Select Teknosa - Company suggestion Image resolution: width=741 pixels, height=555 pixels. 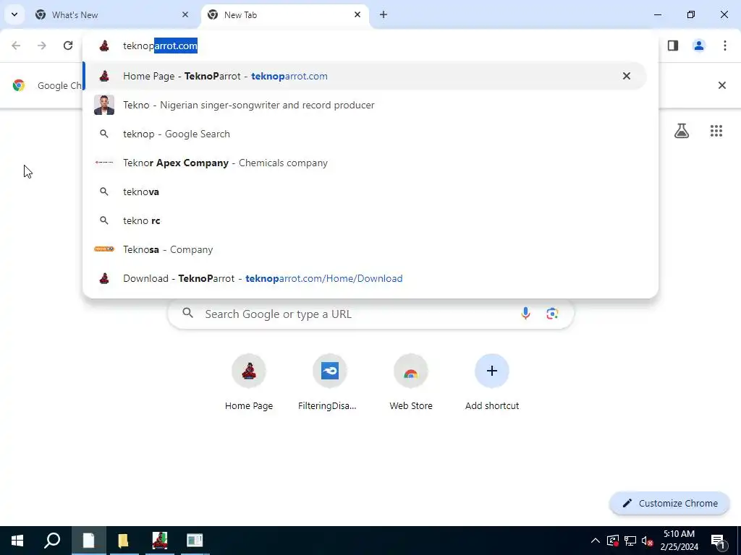click(x=365, y=249)
